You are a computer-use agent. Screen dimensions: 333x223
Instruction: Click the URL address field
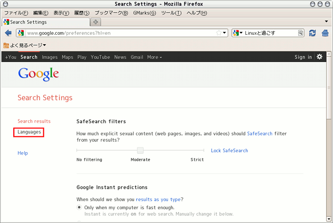pos(119,33)
